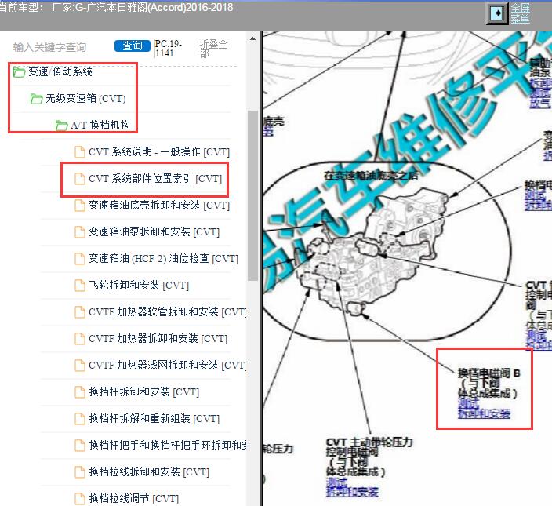Click 折叠全部 to collapse all
Viewport: 552px width, 506px height.
point(213,49)
